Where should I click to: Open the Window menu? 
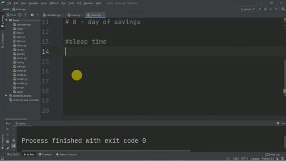[x=88, y=3]
